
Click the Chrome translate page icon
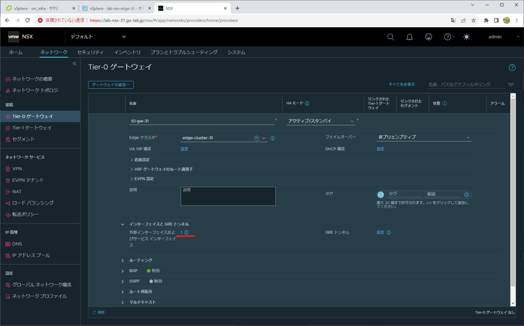pos(453,20)
